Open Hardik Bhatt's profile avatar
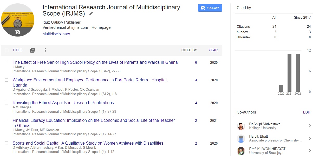The image size is (319, 156). coord(241,138)
